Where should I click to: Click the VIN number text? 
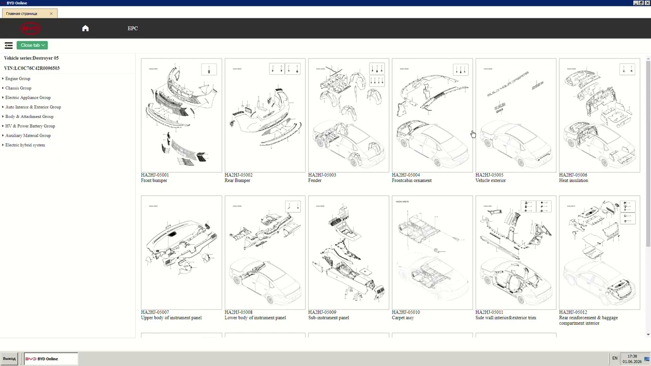pyautogui.click(x=32, y=68)
